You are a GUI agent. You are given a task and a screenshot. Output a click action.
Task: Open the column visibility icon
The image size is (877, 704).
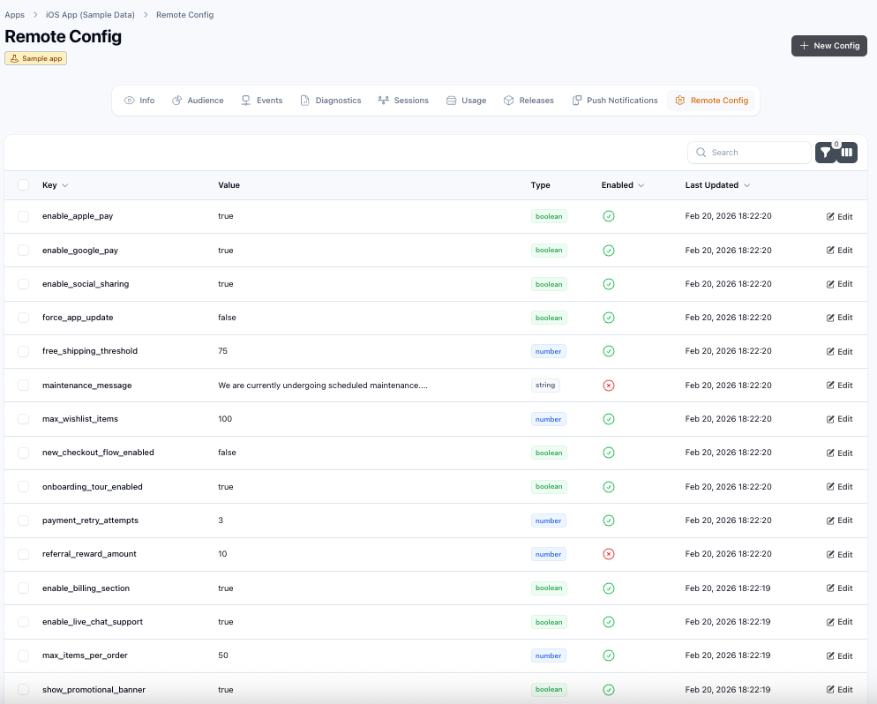pos(846,152)
